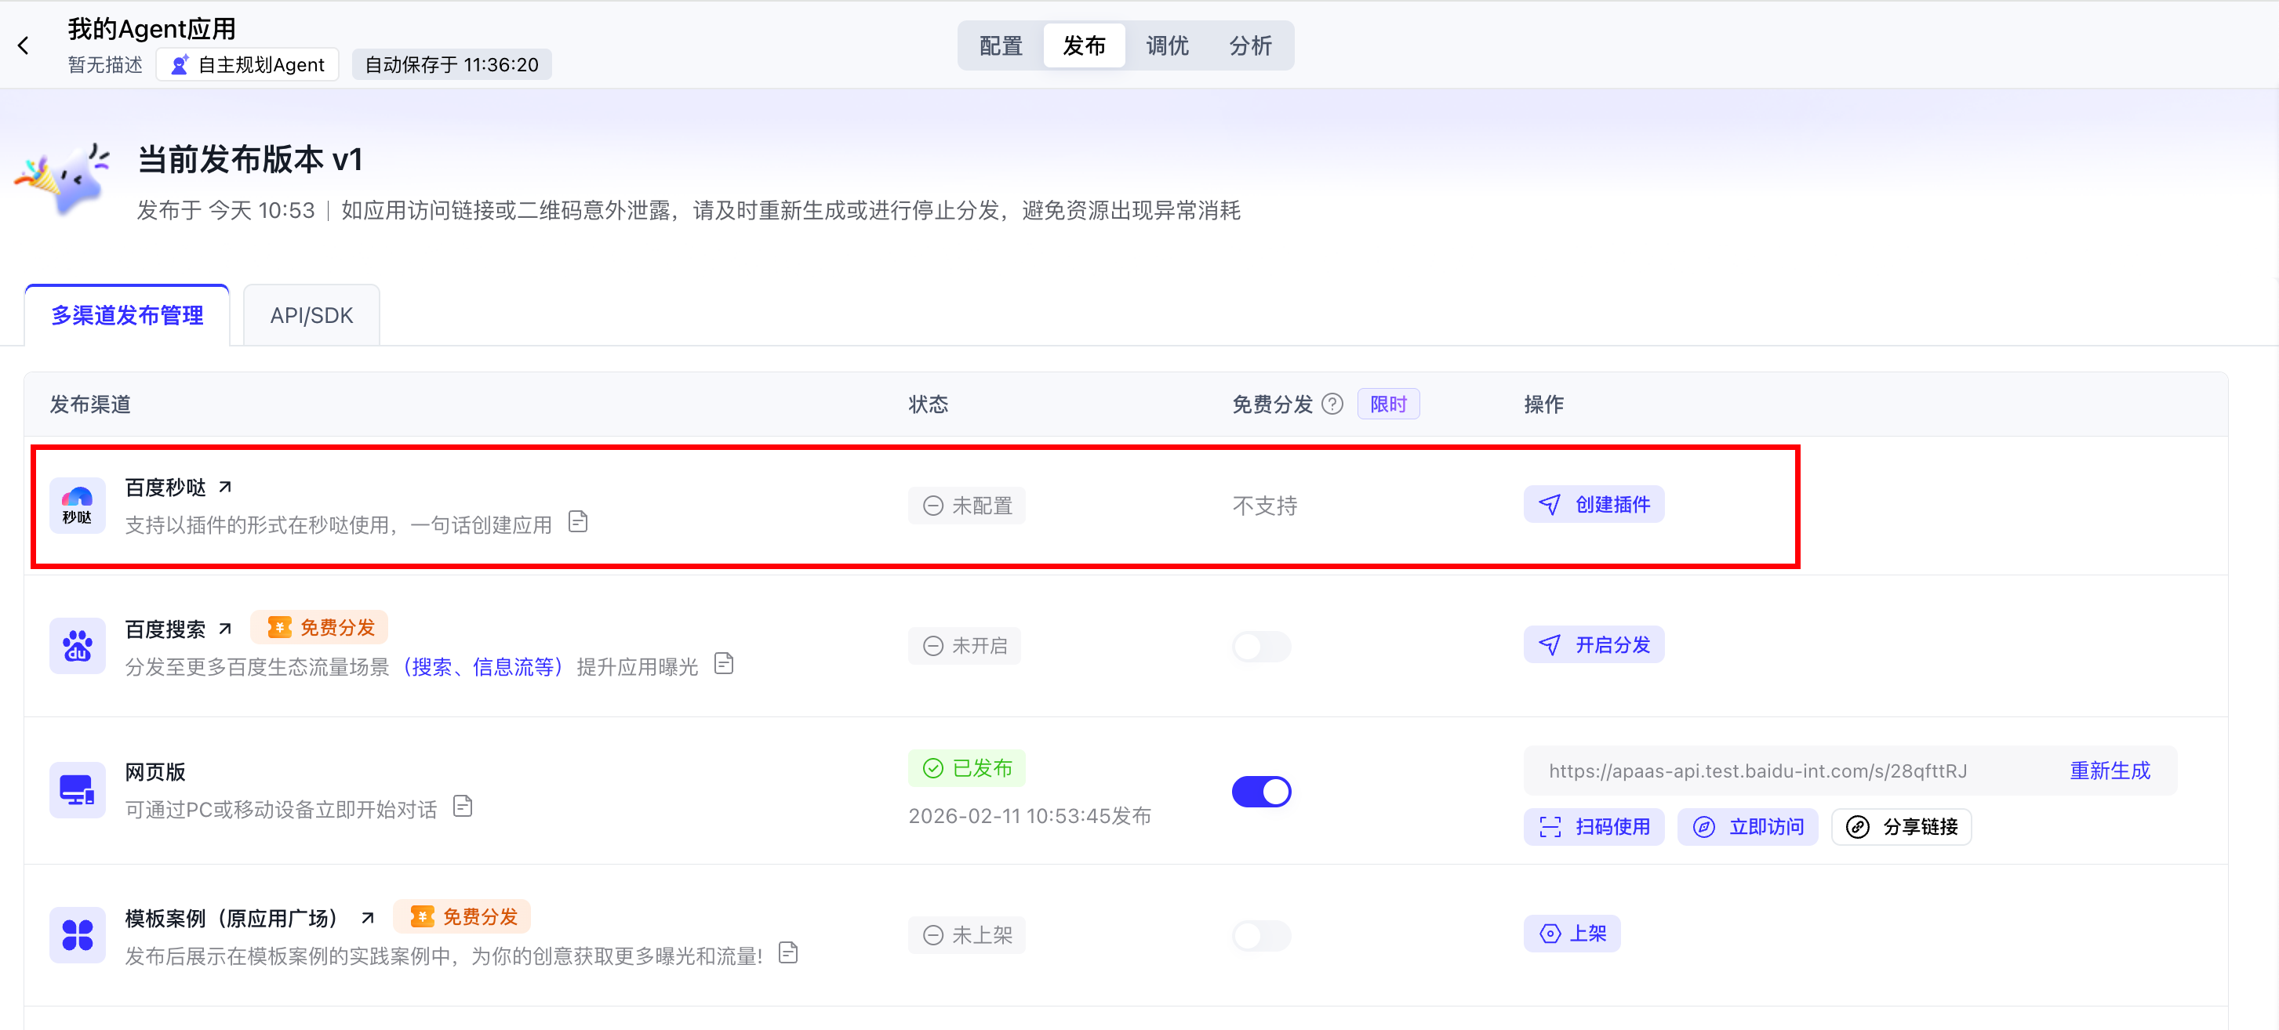Open 百度搜索 external link arrow

(226, 629)
